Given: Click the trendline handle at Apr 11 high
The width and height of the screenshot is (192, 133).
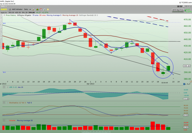Looking at the screenshot, I should [x=132, y=41].
